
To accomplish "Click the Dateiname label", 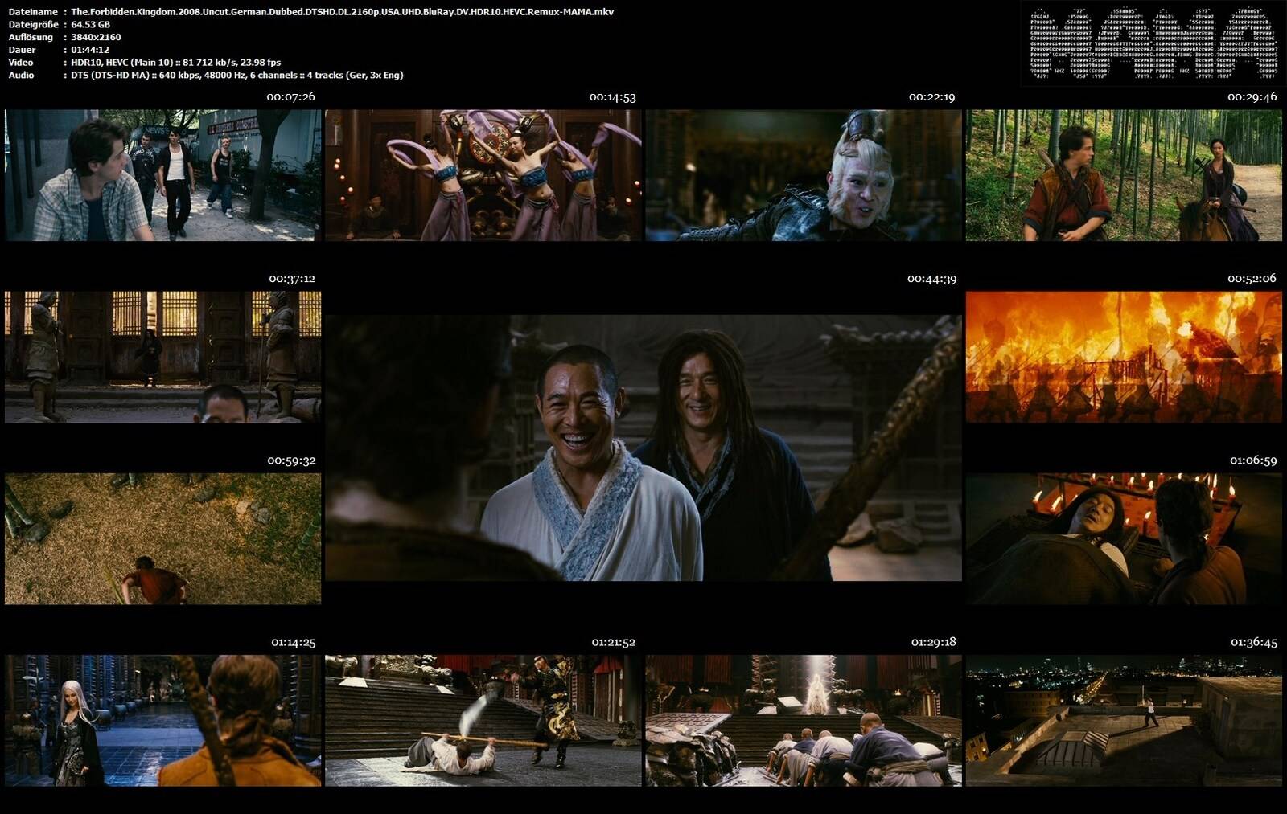I will pyautogui.click(x=33, y=12).
